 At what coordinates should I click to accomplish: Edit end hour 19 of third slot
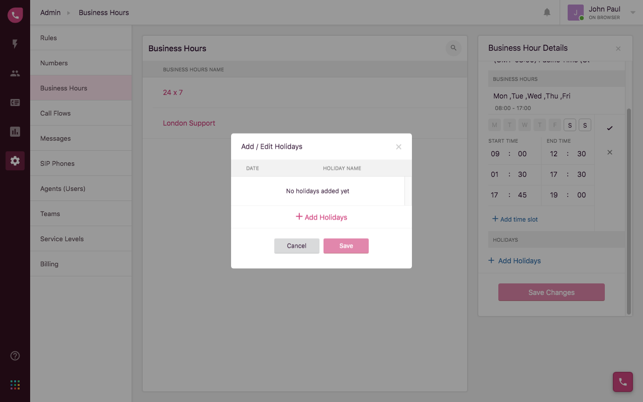554,195
